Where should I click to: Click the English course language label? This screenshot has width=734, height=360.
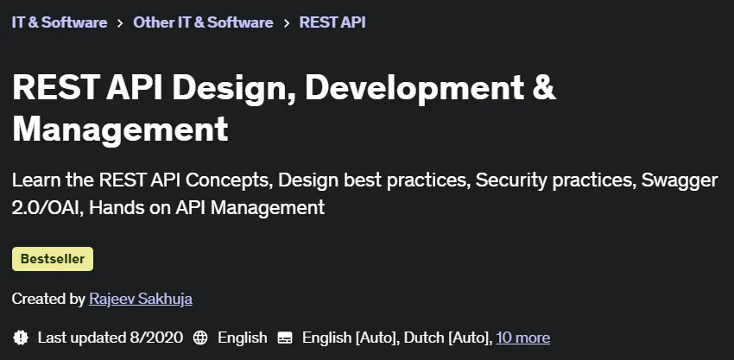pos(243,338)
